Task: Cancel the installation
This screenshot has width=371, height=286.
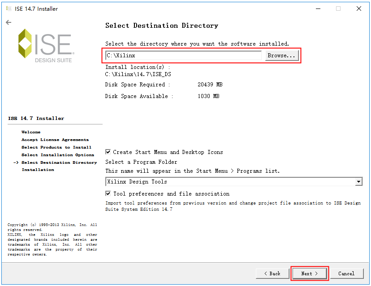Action: point(346,273)
